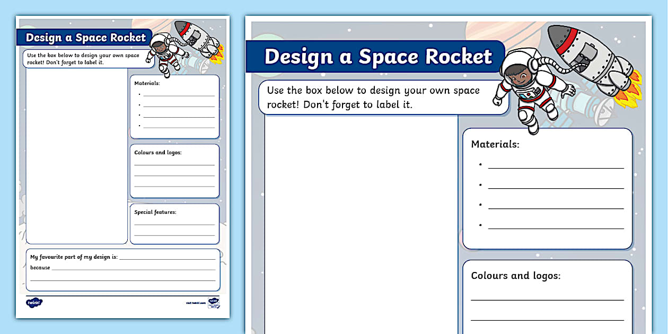Image resolution: width=668 pixels, height=334 pixels.
Task: Click the because line on the left page
Action: pos(127,269)
